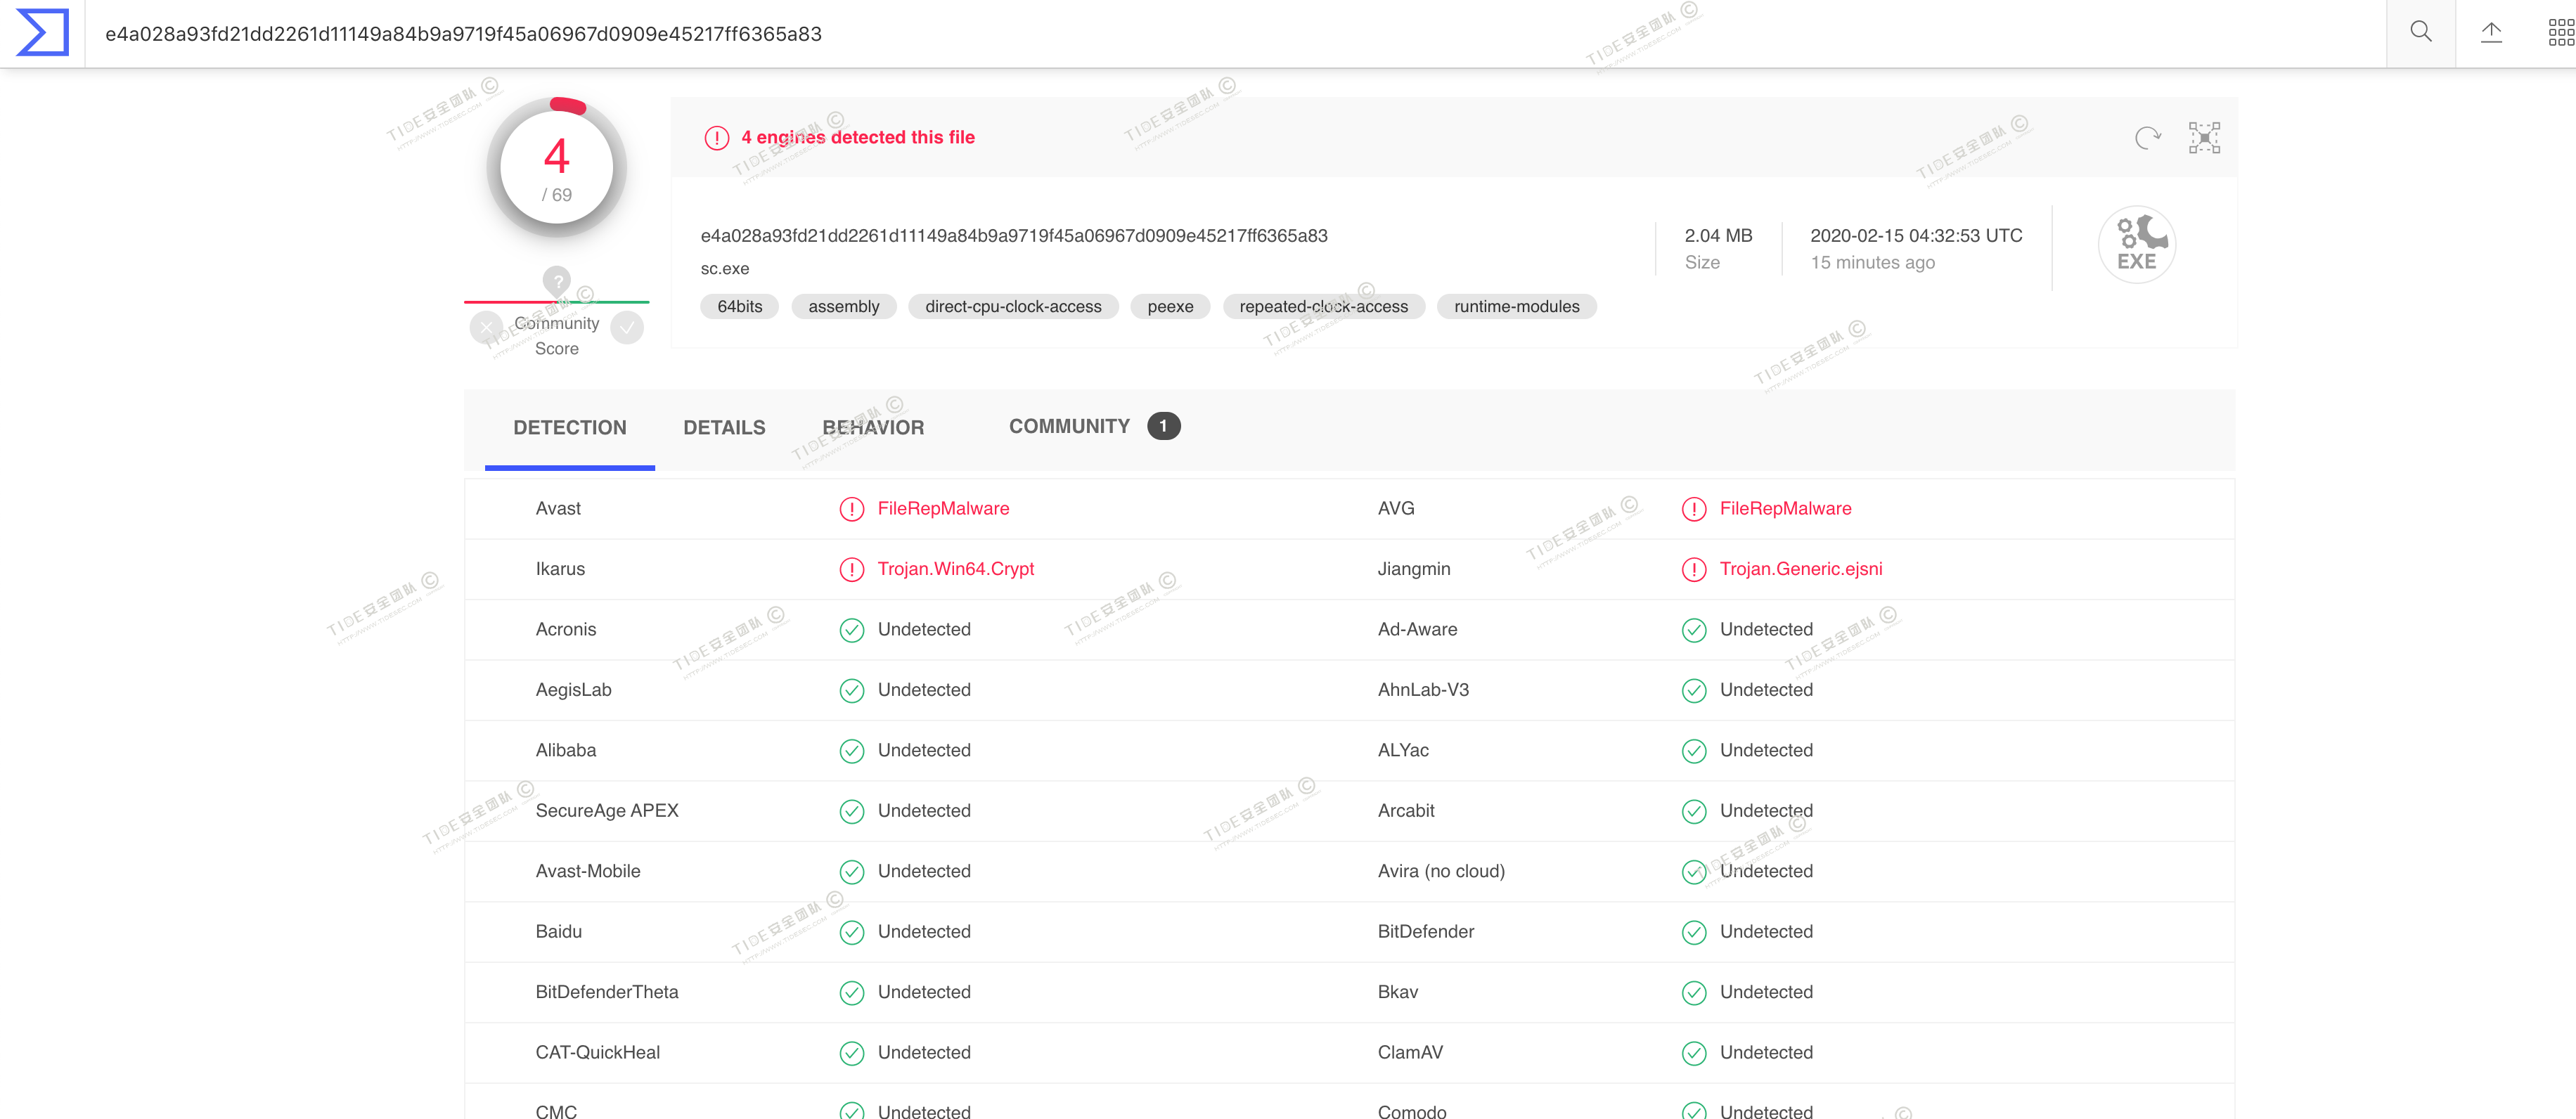Vote harmless with the checkmark button

pyautogui.click(x=627, y=327)
